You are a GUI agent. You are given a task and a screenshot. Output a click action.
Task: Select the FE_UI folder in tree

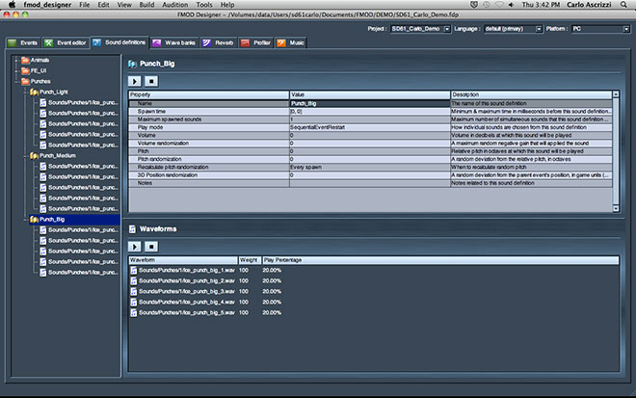point(39,70)
